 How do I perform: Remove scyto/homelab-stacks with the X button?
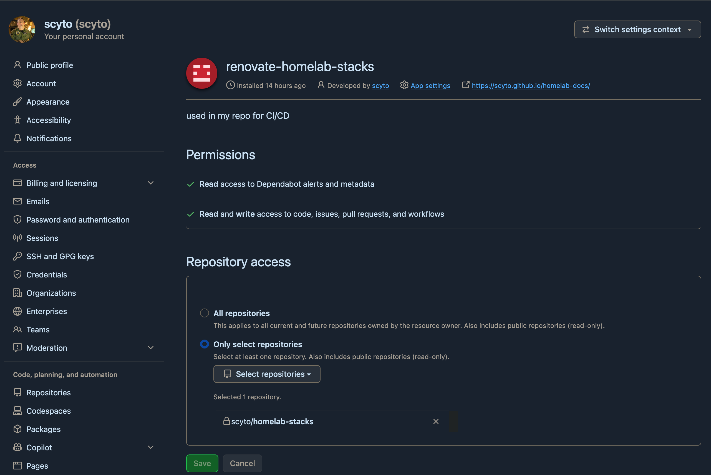436,421
